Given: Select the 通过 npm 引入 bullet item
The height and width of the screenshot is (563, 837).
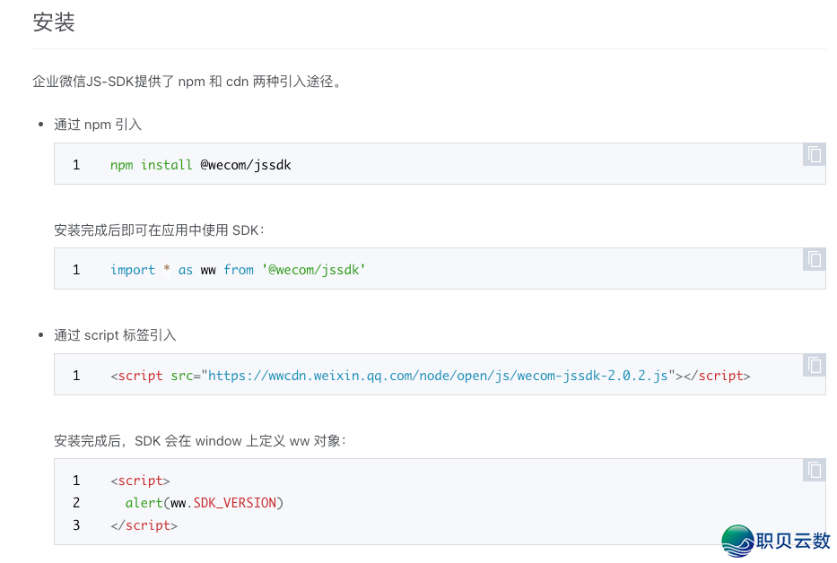Looking at the screenshot, I should [96, 124].
